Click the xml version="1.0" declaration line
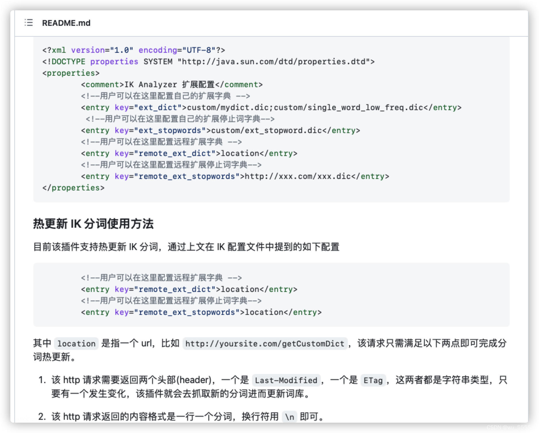Viewport: 539px width, 433px height. pos(134,50)
